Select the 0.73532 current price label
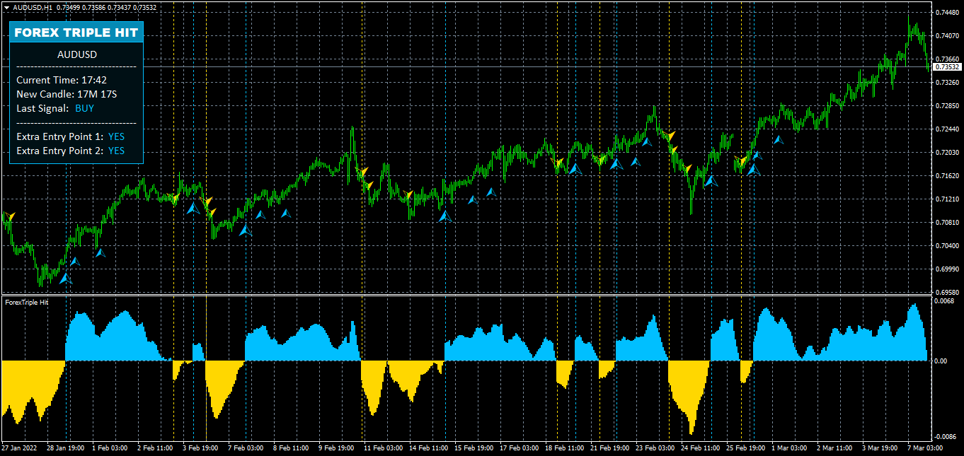964x456 pixels. click(x=948, y=66)
